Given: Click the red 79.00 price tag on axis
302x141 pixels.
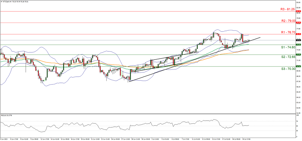Looking at the screenshot, I should coord(298,23).
